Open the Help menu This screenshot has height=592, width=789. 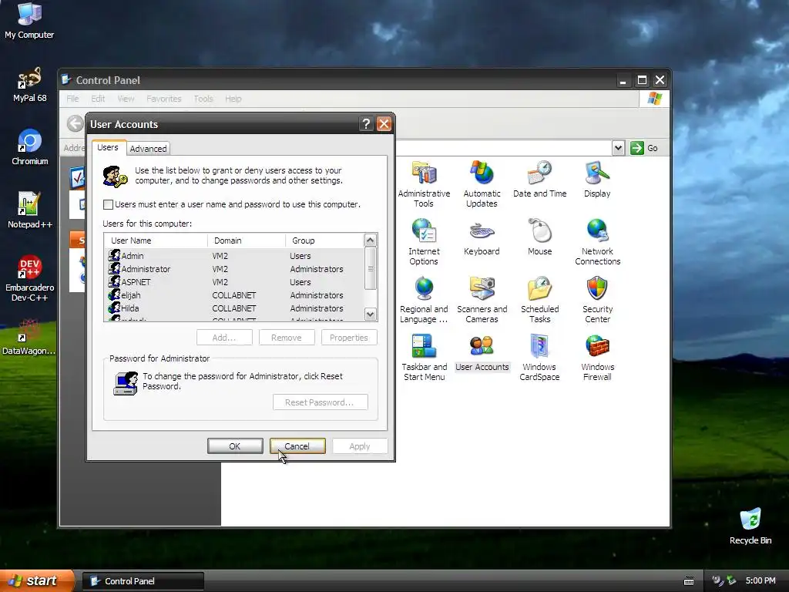233,99
